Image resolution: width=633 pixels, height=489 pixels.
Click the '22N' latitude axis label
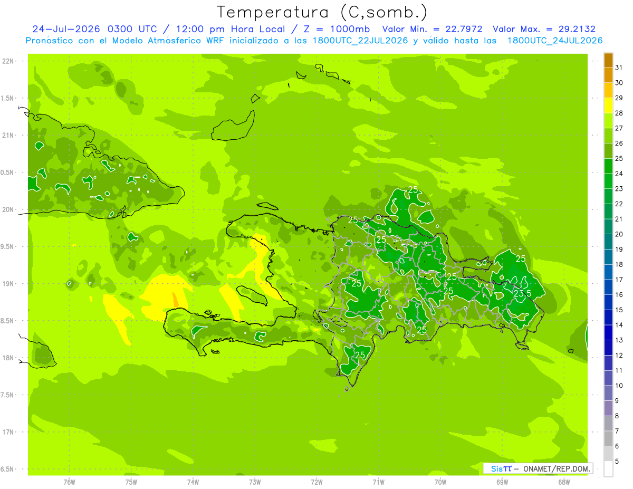point(8,61)
